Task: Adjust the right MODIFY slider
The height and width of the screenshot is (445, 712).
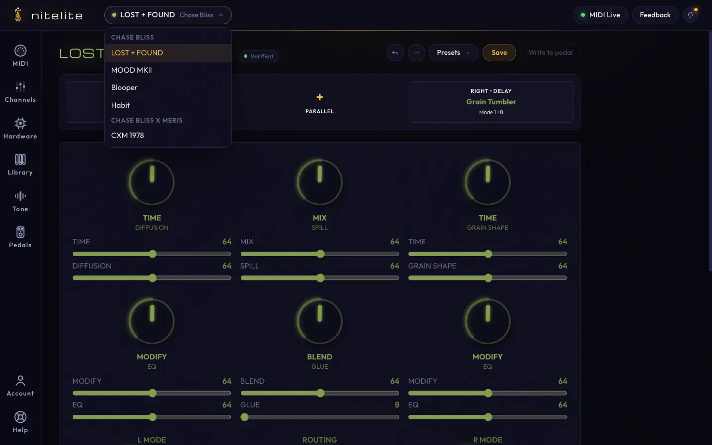Action: [488, 393]
